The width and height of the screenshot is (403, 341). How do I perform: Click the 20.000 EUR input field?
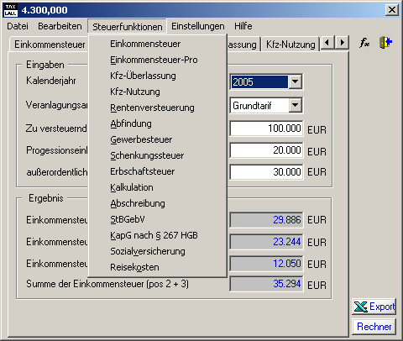tap(266, 150)
